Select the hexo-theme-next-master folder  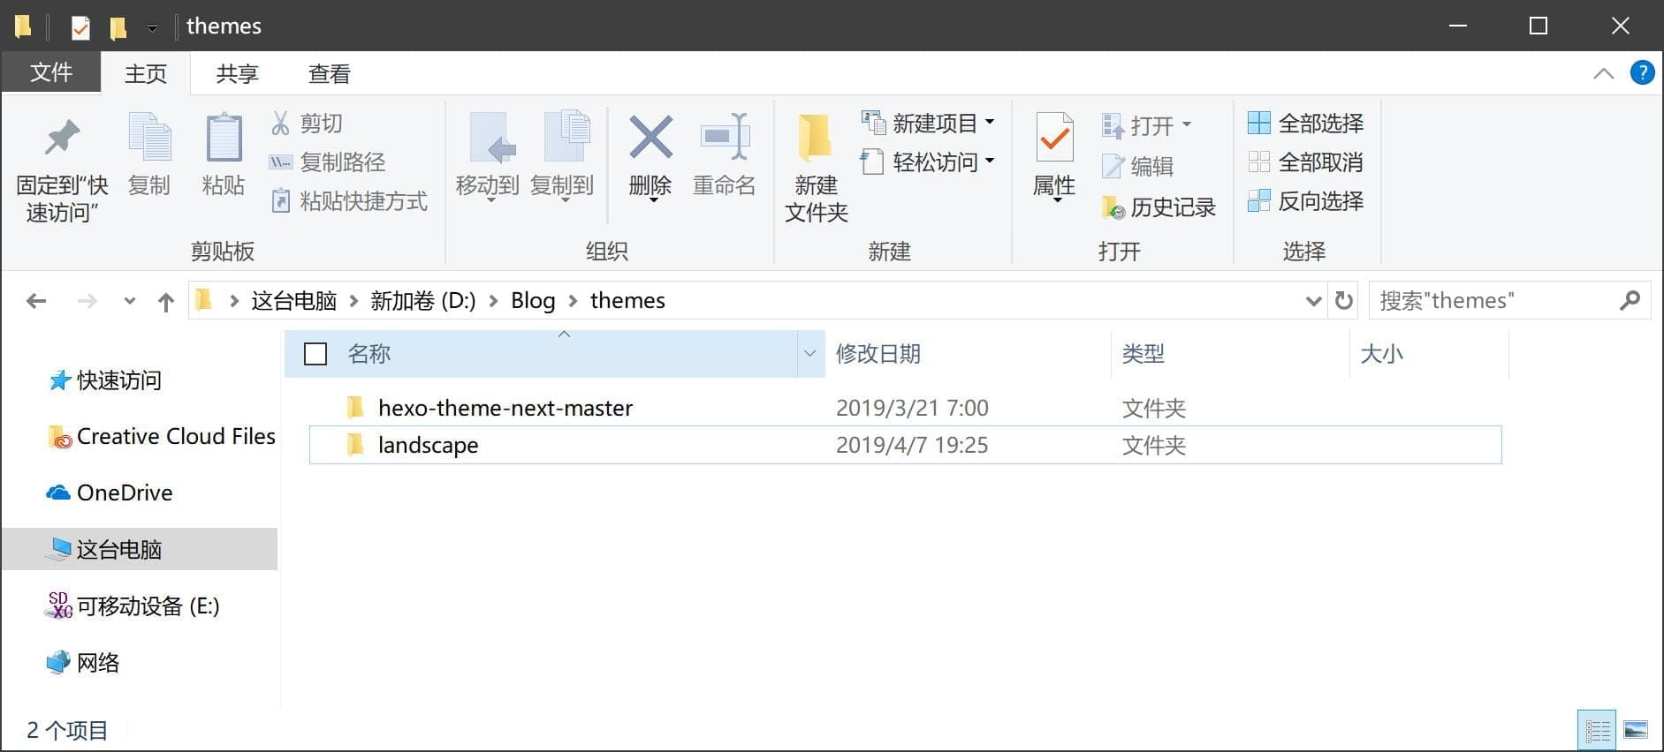point(505,408)
